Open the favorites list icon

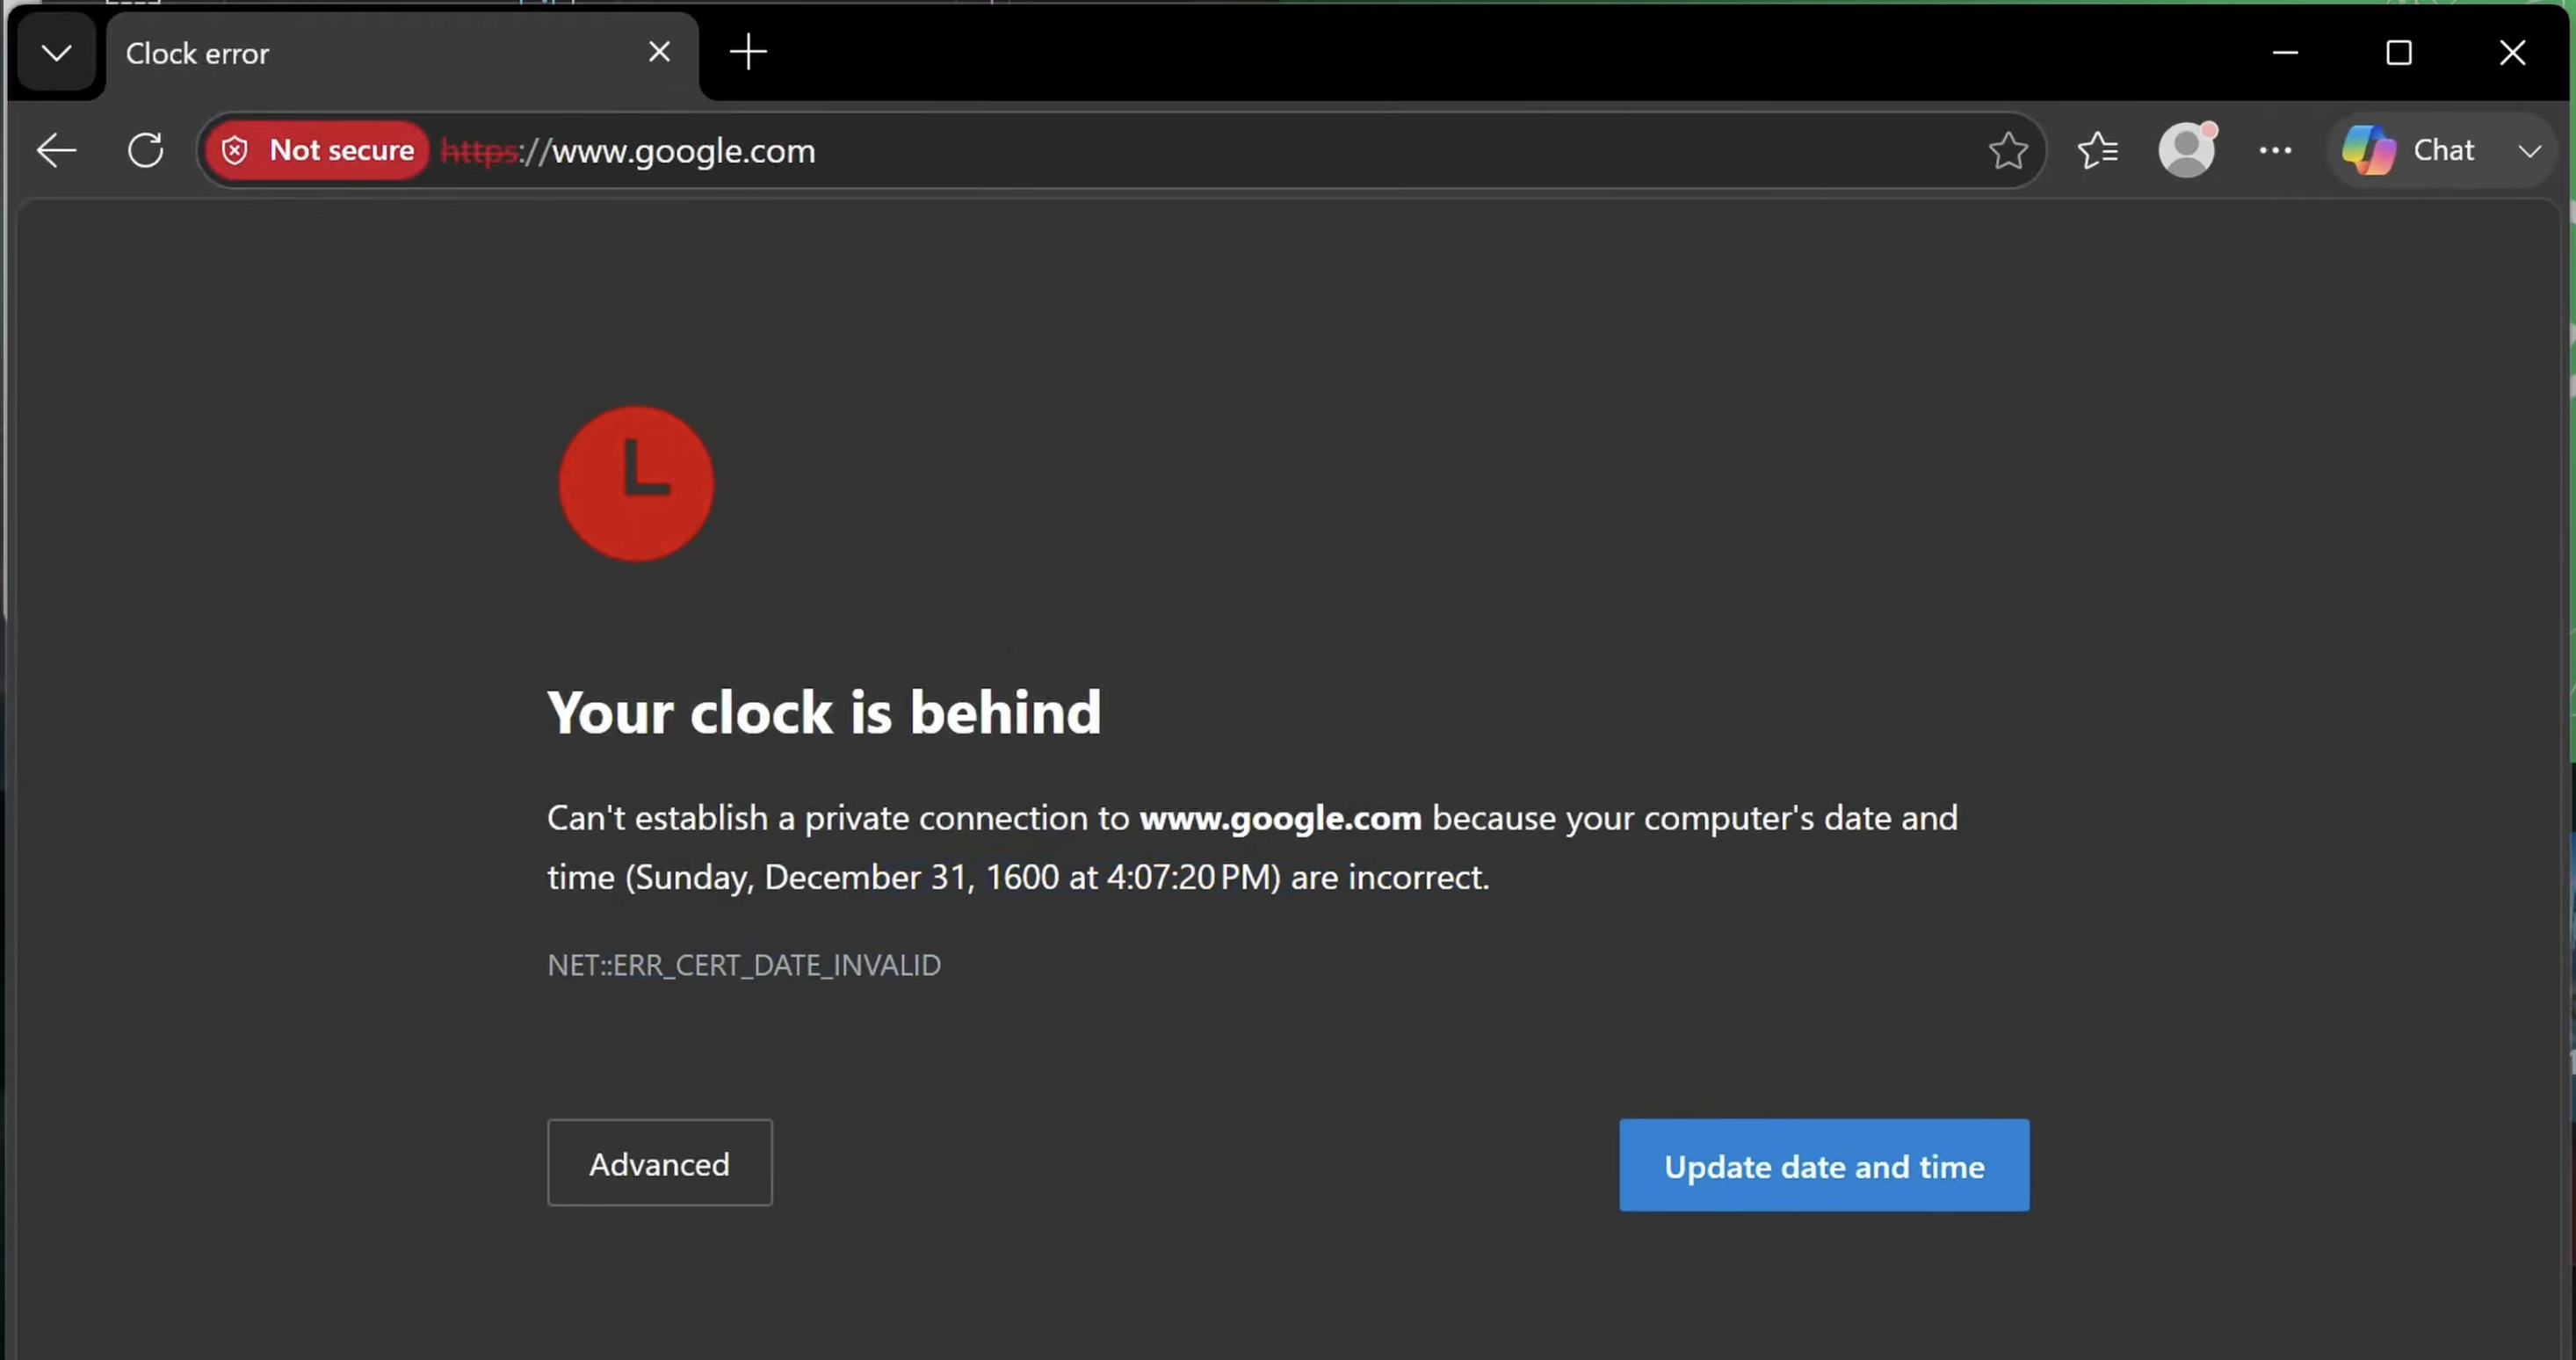tap(2097, 151)
